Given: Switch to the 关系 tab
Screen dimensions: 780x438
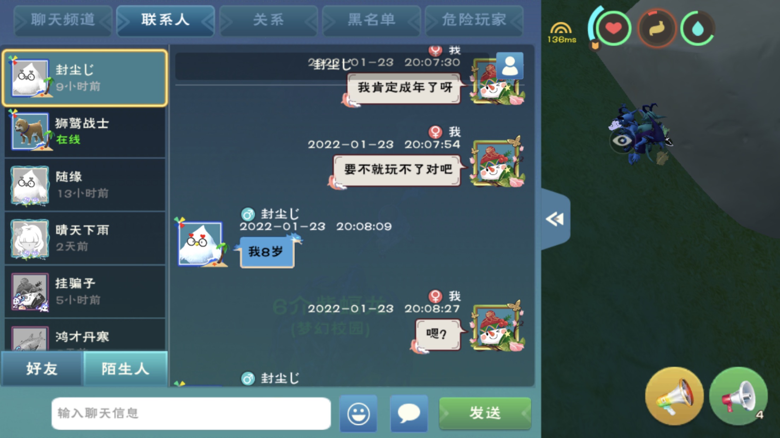Looking at the screenshot, I should coord(268,20).
